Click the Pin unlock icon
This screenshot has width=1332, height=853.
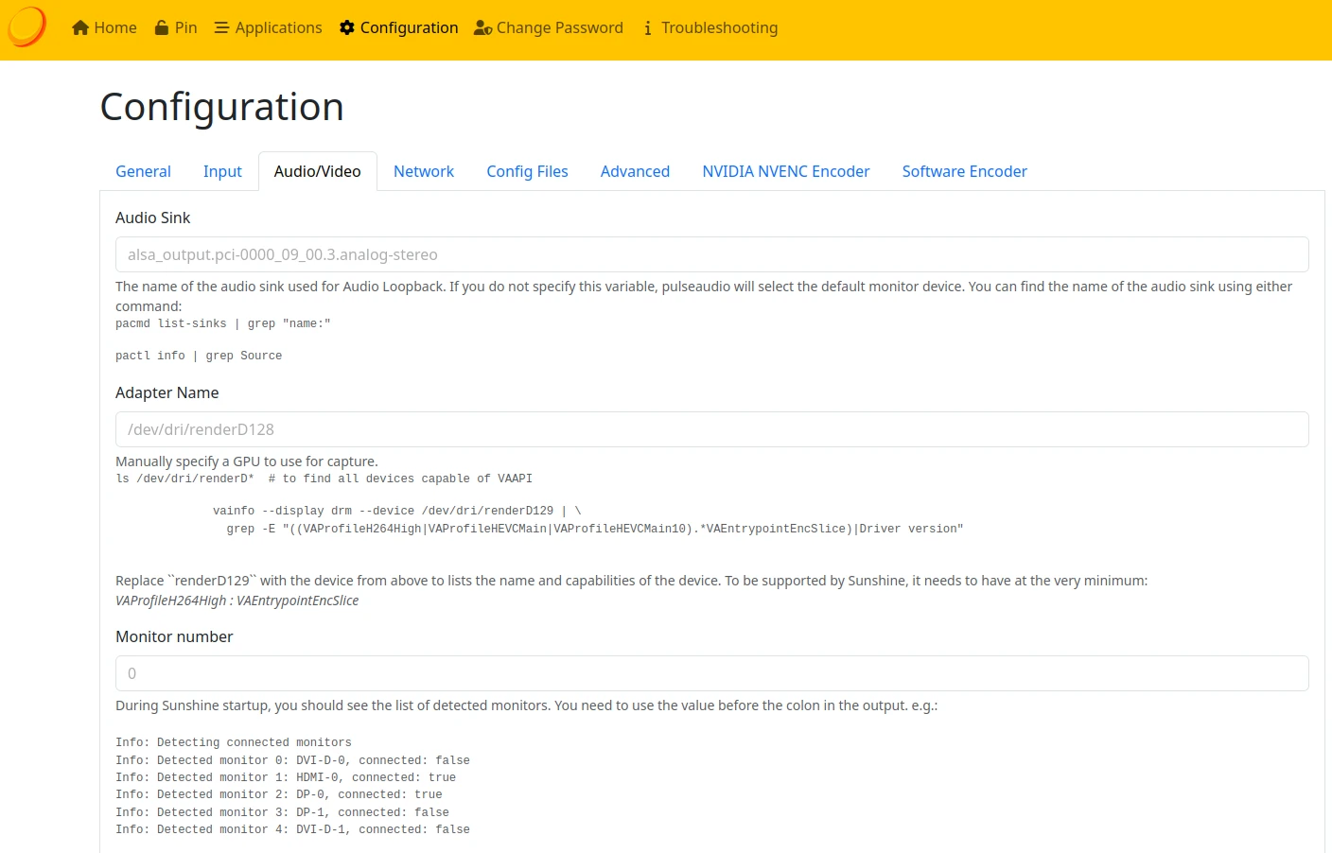click(x=162, y=28)
